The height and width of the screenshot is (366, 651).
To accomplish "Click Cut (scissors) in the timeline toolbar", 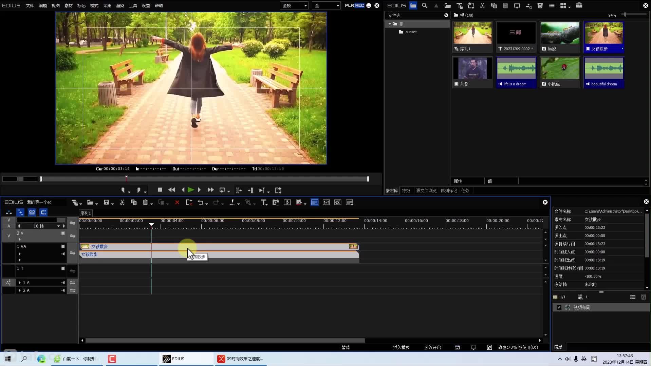I will click(122, 203).
